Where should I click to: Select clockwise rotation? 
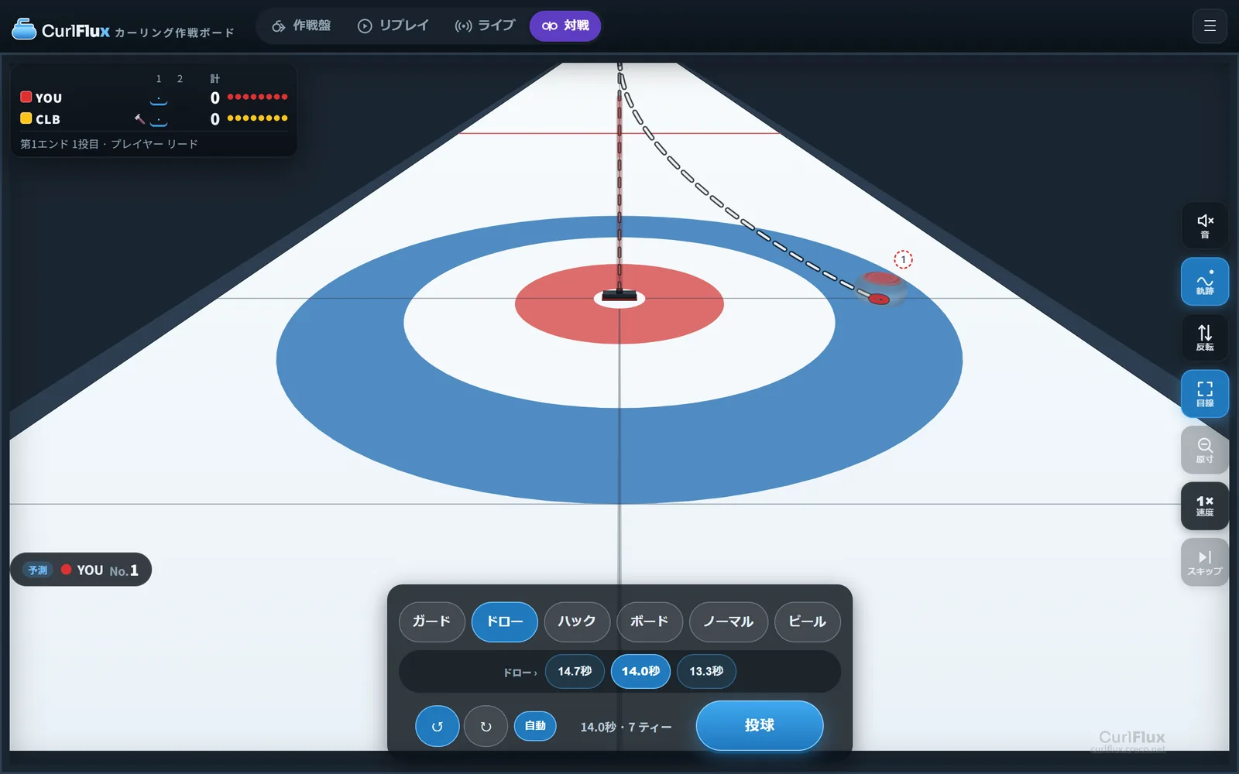(486, 726)
